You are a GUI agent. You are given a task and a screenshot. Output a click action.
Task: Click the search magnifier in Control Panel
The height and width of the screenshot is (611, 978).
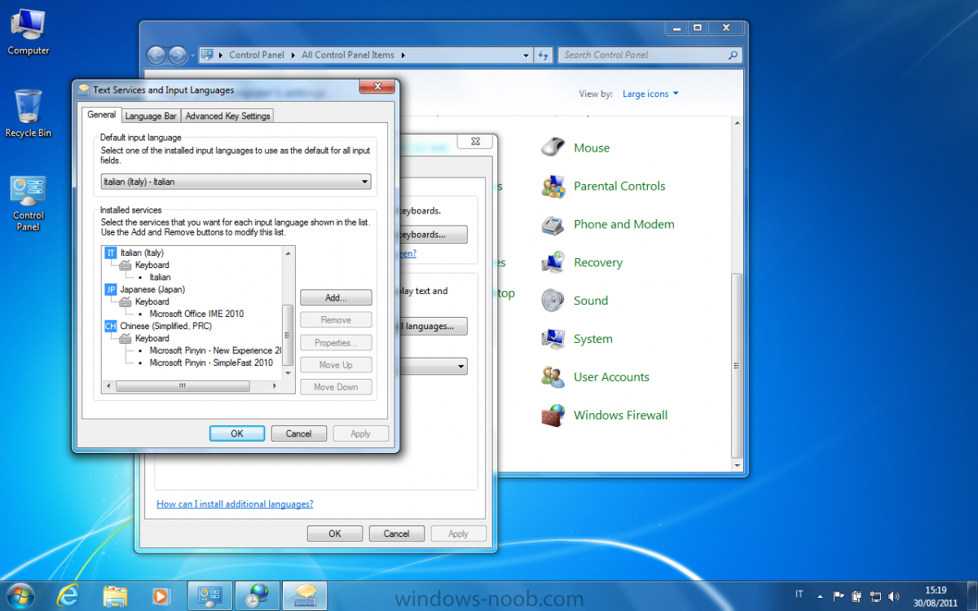tap(733, 55)
